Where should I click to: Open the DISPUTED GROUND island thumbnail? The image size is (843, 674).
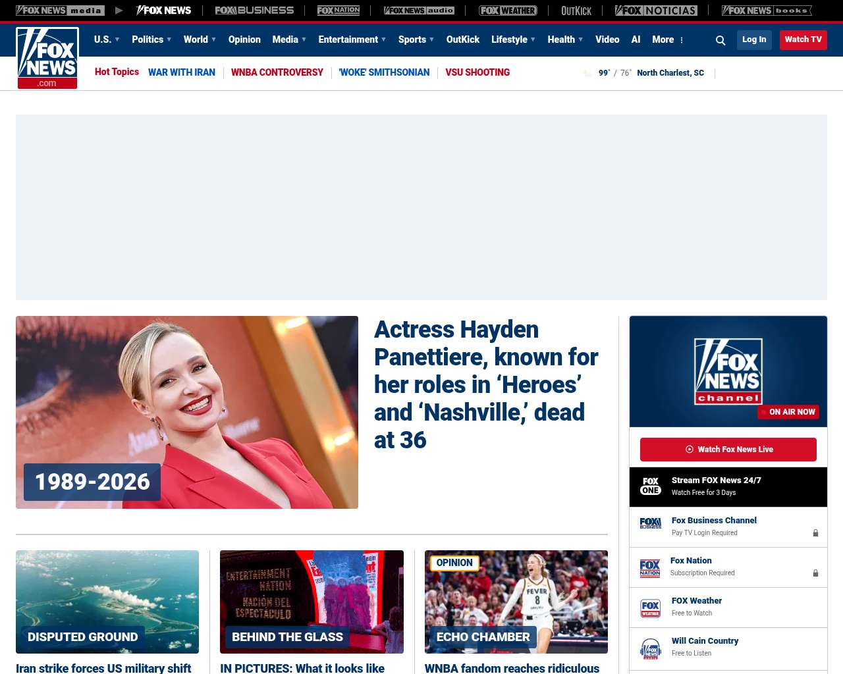[107, 602]
